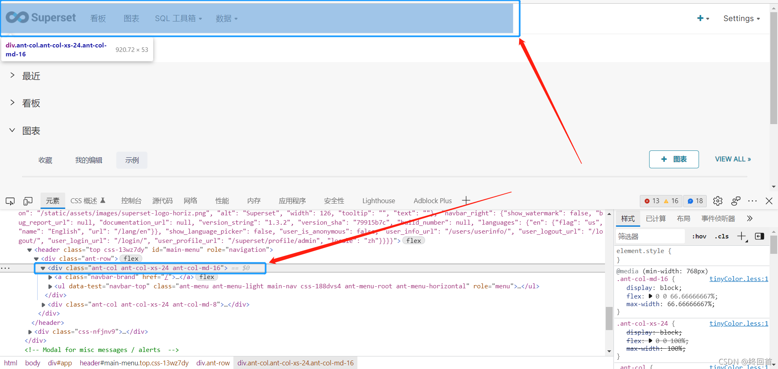
Task: Select the 我的编辑 tab
Action: point(89,160)
